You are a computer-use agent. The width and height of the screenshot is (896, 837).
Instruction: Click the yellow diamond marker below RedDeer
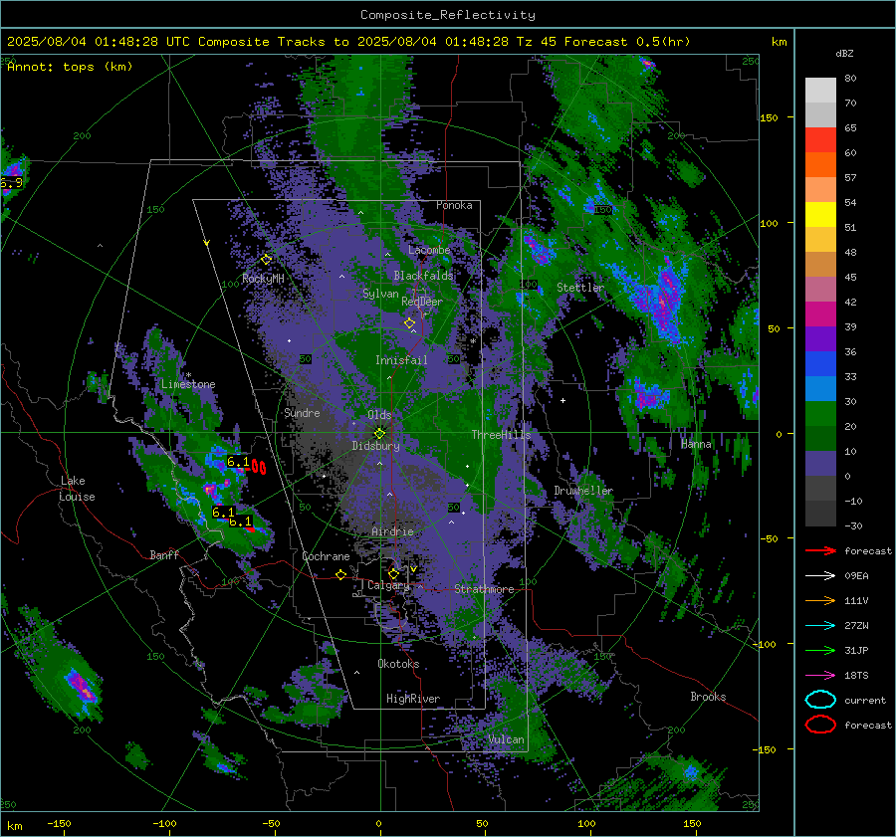(x=409, y=323)
